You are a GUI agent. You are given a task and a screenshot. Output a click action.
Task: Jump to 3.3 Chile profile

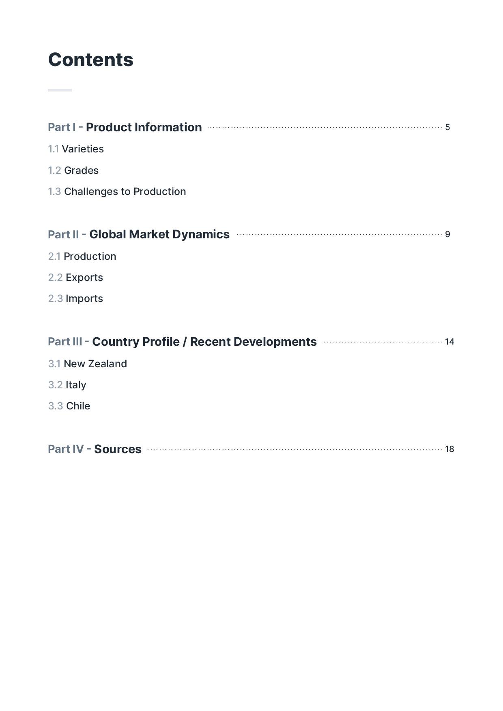pyautogui.click(x=69, y=406)
